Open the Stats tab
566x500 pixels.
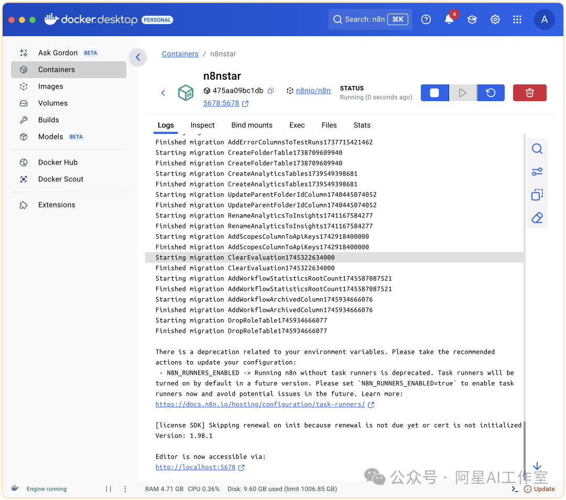pos(362,125)
